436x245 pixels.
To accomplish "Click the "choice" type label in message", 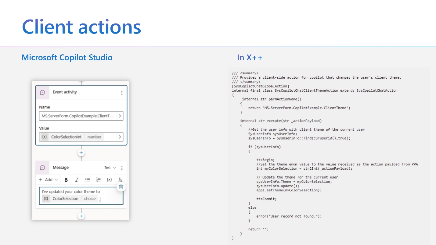I will 90,198.
